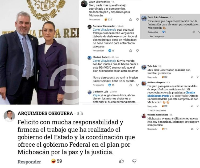This screenshot has width=200, height=168.
Task: Like Arquimides Oseguera's comment with thumbs up
Action: tap(121, 161)
